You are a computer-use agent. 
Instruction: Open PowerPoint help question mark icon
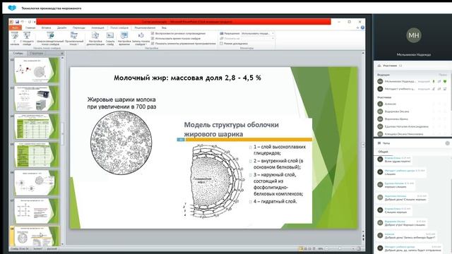coord(362,28)
